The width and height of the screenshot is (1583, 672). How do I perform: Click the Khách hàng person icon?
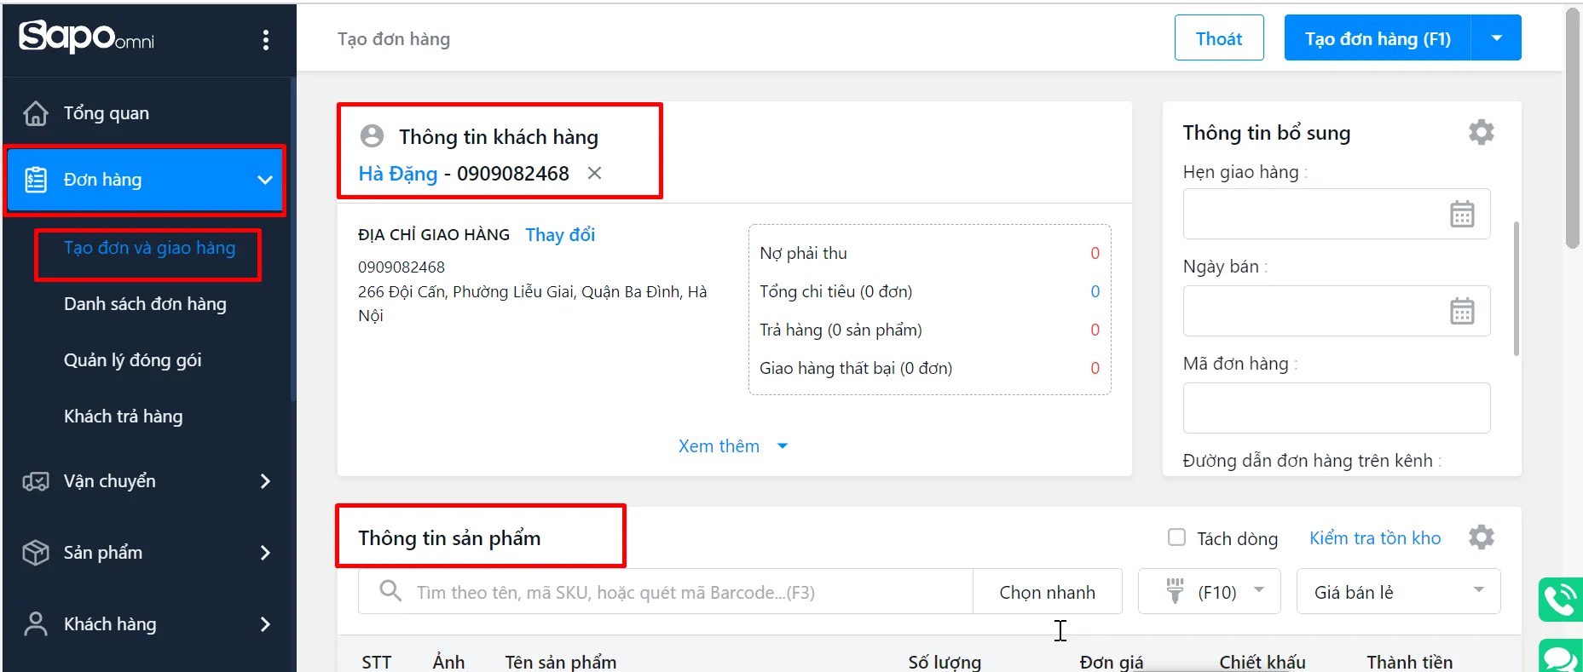(36, 624)
